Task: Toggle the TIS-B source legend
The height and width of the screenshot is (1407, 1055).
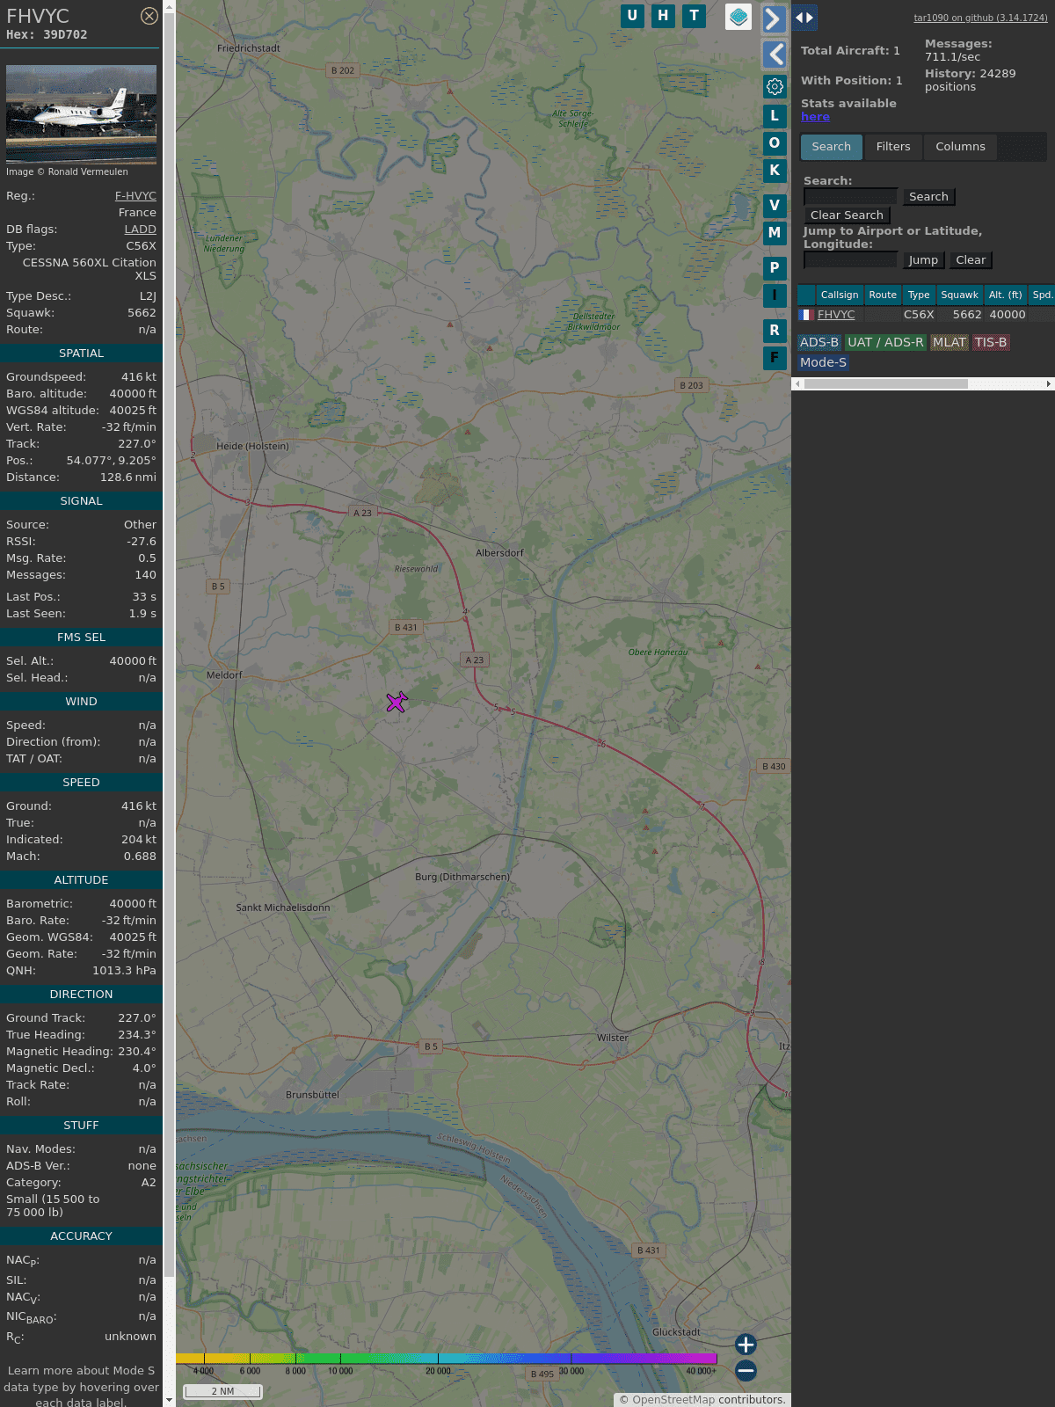Action: tap(991, 343)
